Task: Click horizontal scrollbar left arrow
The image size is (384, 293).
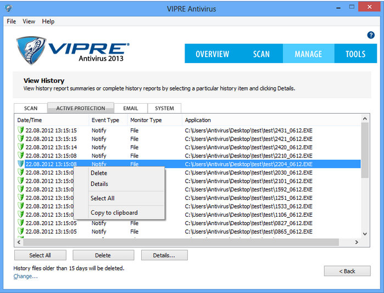Action: pos(19,242)
